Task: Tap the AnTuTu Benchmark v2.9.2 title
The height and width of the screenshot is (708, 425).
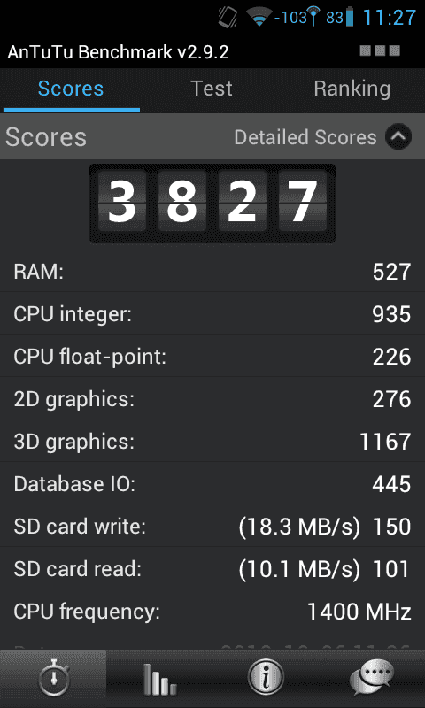Action: point(118,52)
